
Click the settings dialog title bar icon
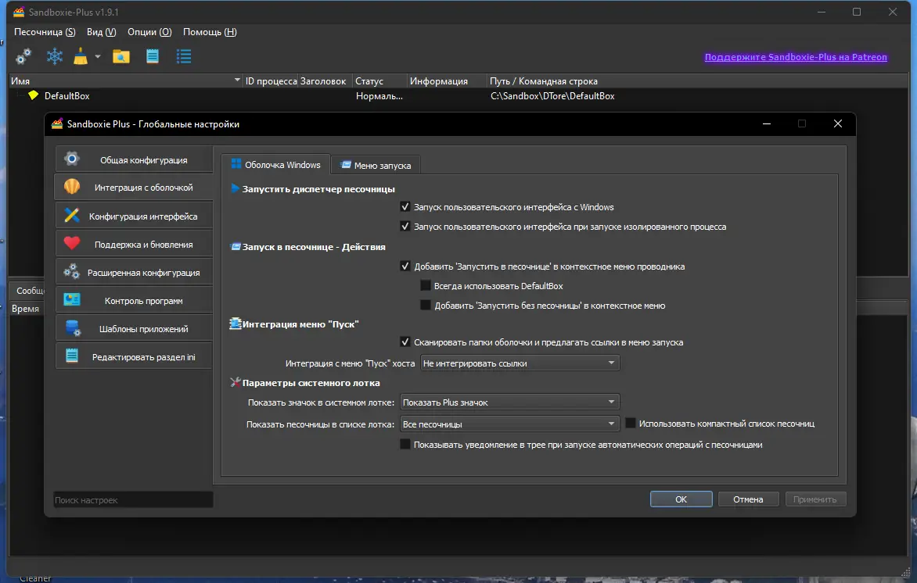click(x=57, y=123)
